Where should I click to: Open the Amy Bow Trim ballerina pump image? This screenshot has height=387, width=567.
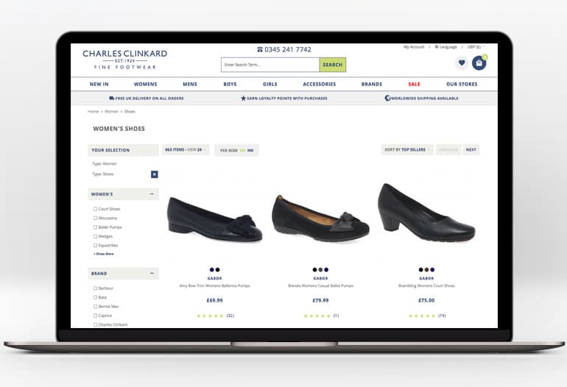pos(215,219)
